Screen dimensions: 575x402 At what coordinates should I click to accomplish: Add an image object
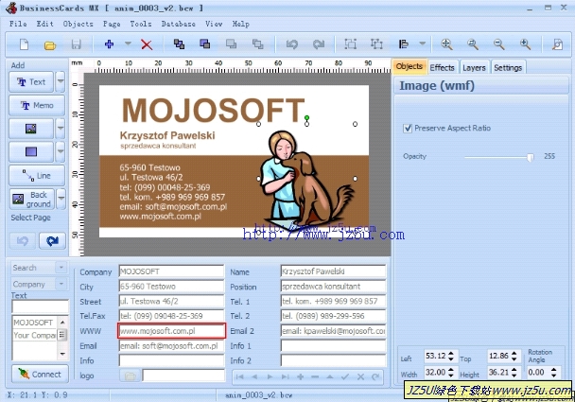[31, 129]
